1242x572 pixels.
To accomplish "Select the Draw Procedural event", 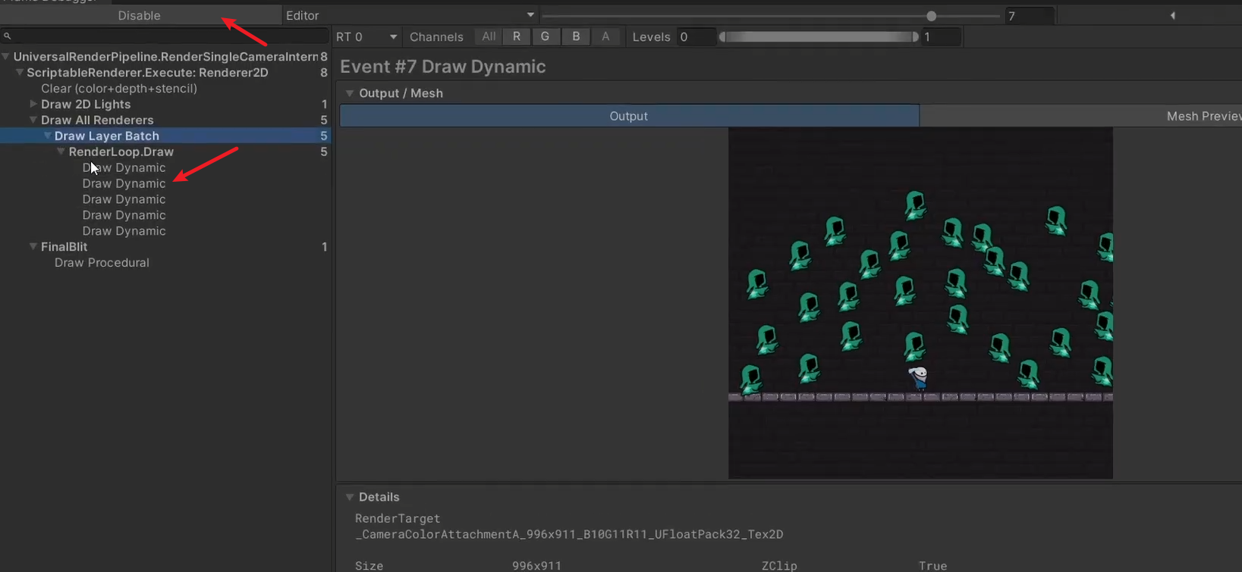I will [102, 263].
